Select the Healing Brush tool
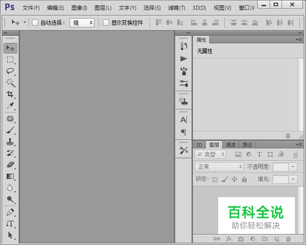 coord(10,118)
